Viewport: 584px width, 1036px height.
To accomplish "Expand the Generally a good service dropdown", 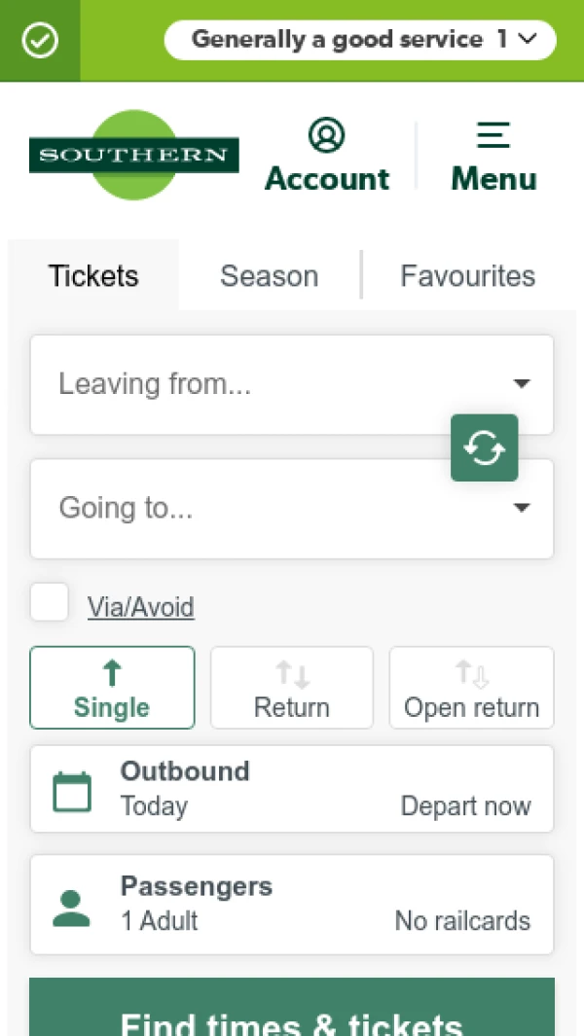I will [360, 40].
